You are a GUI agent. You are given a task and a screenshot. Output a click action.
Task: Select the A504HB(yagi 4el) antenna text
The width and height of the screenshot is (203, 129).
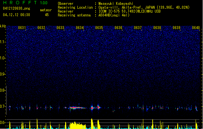[x=114, y=15]
